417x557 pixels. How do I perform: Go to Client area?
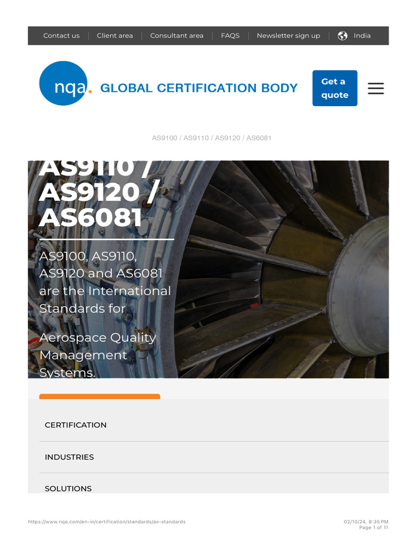115,35
